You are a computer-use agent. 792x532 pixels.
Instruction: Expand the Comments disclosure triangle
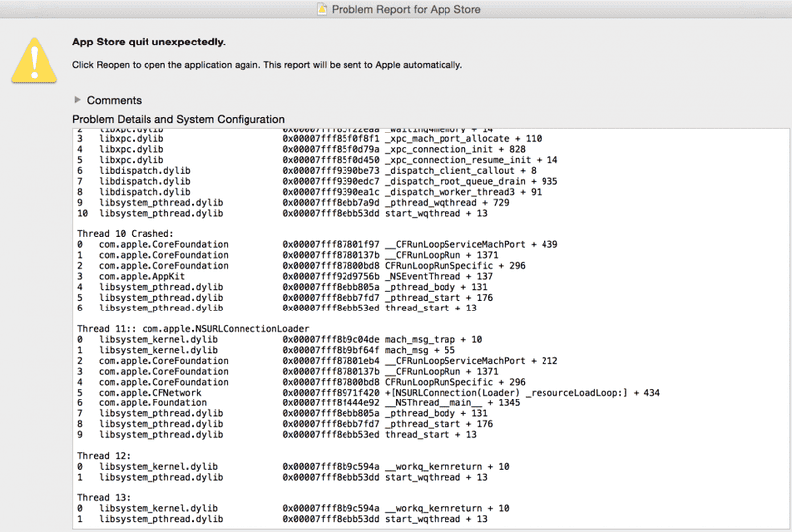point(78,100)
